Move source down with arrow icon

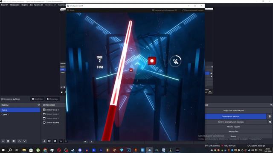(x=66, y=141)
